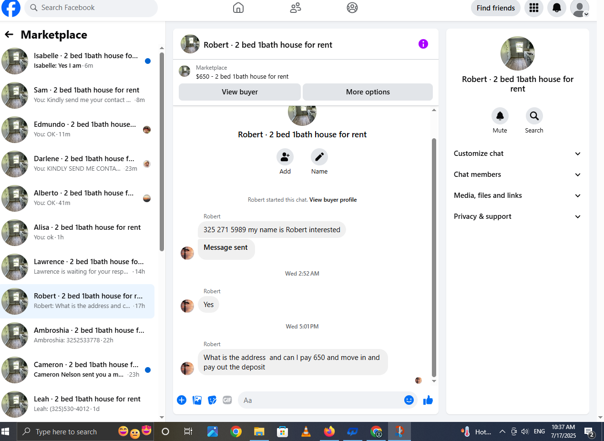Mute this conversation bell icon
The width and height of the screenshot is (604, 441).
coord(500,116)
